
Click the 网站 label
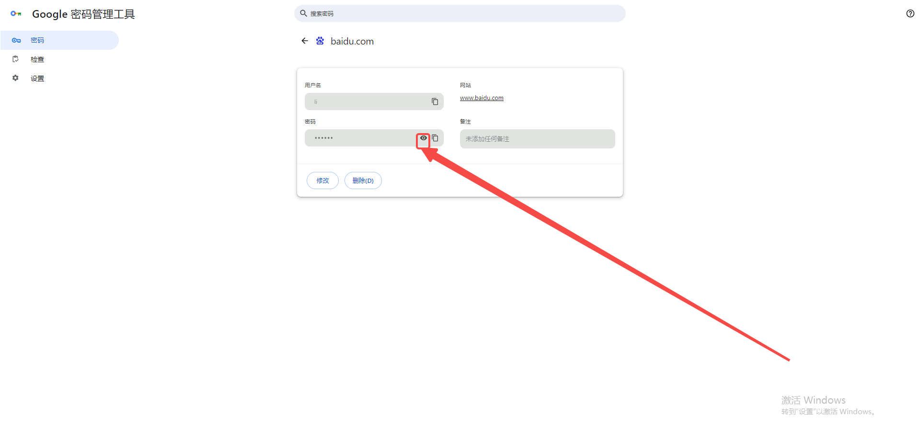(x=465, y=85)
